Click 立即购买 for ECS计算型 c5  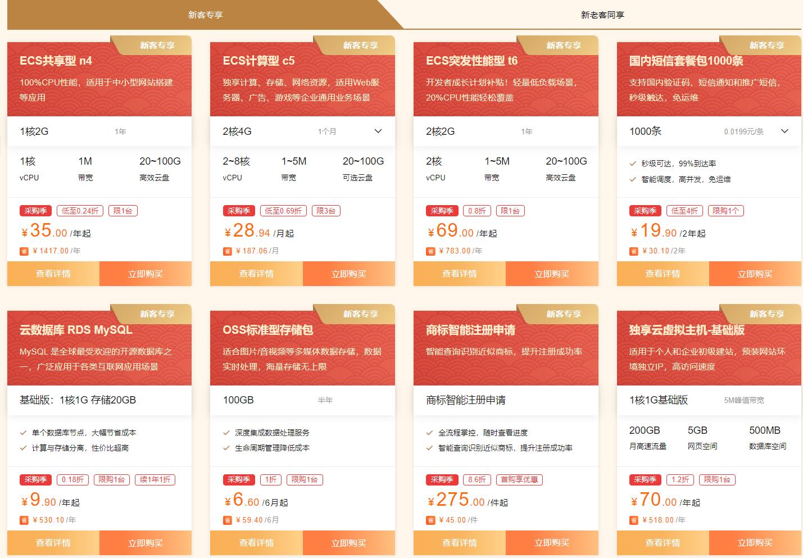349,274
